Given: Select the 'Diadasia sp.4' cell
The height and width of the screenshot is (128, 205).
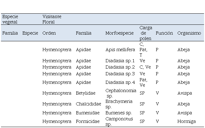Looking at the screenshot, I should coord(120,82).
